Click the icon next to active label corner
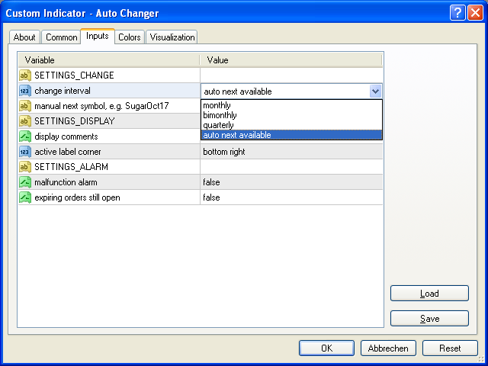Image resolution: width=488 pixels, height=366 pixels. coord(24,152)
